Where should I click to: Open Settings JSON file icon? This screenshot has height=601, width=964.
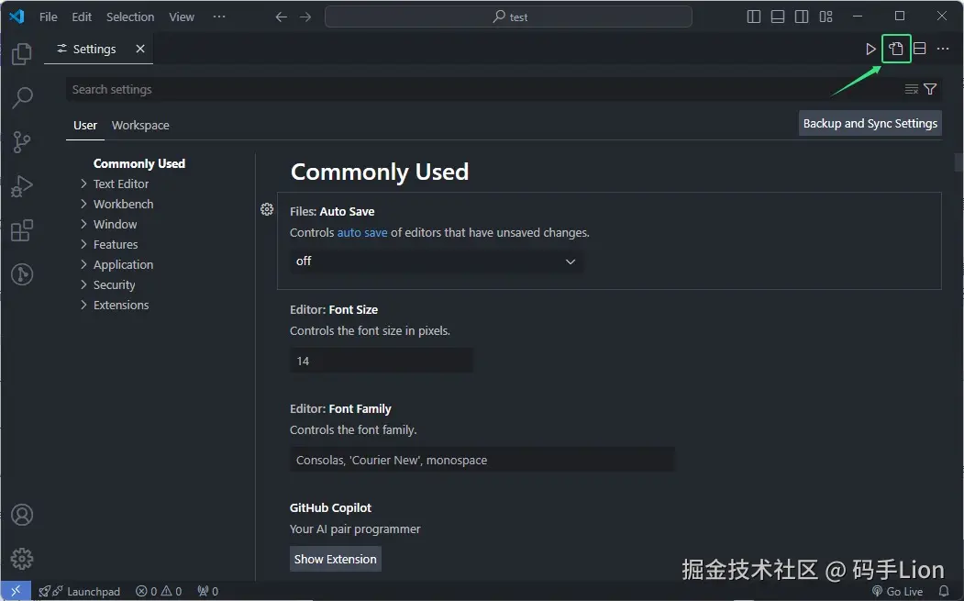point(896,49)
